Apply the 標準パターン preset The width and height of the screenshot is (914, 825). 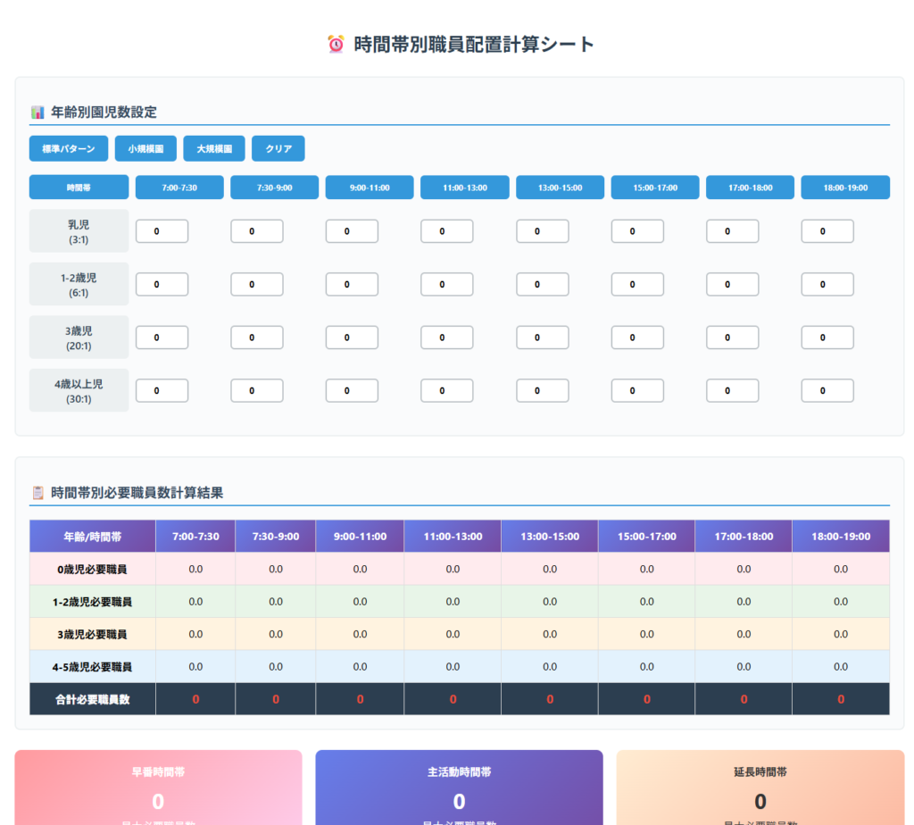[x=68, y=149]
